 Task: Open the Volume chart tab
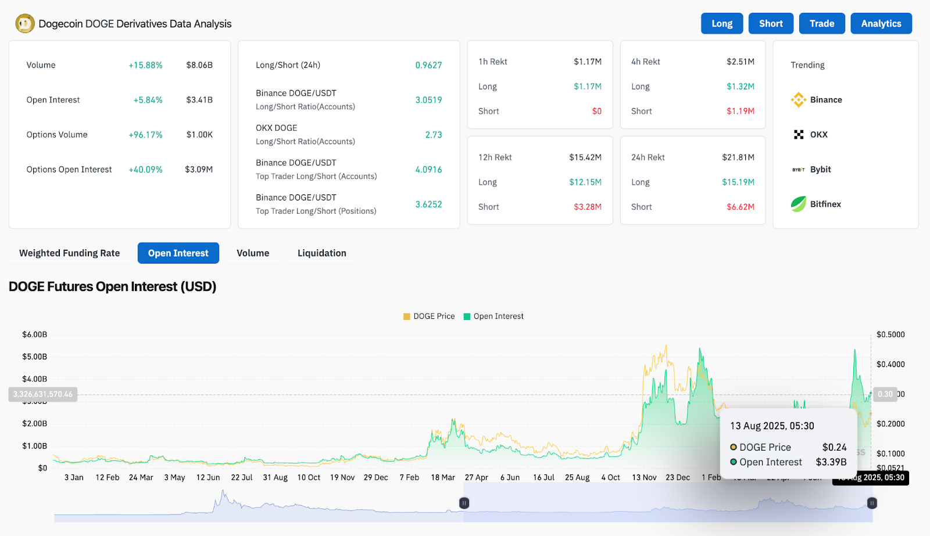tap(253, 253)
